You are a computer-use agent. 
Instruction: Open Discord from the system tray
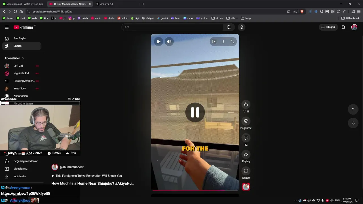pyautogui.click(x=305, y=200)
